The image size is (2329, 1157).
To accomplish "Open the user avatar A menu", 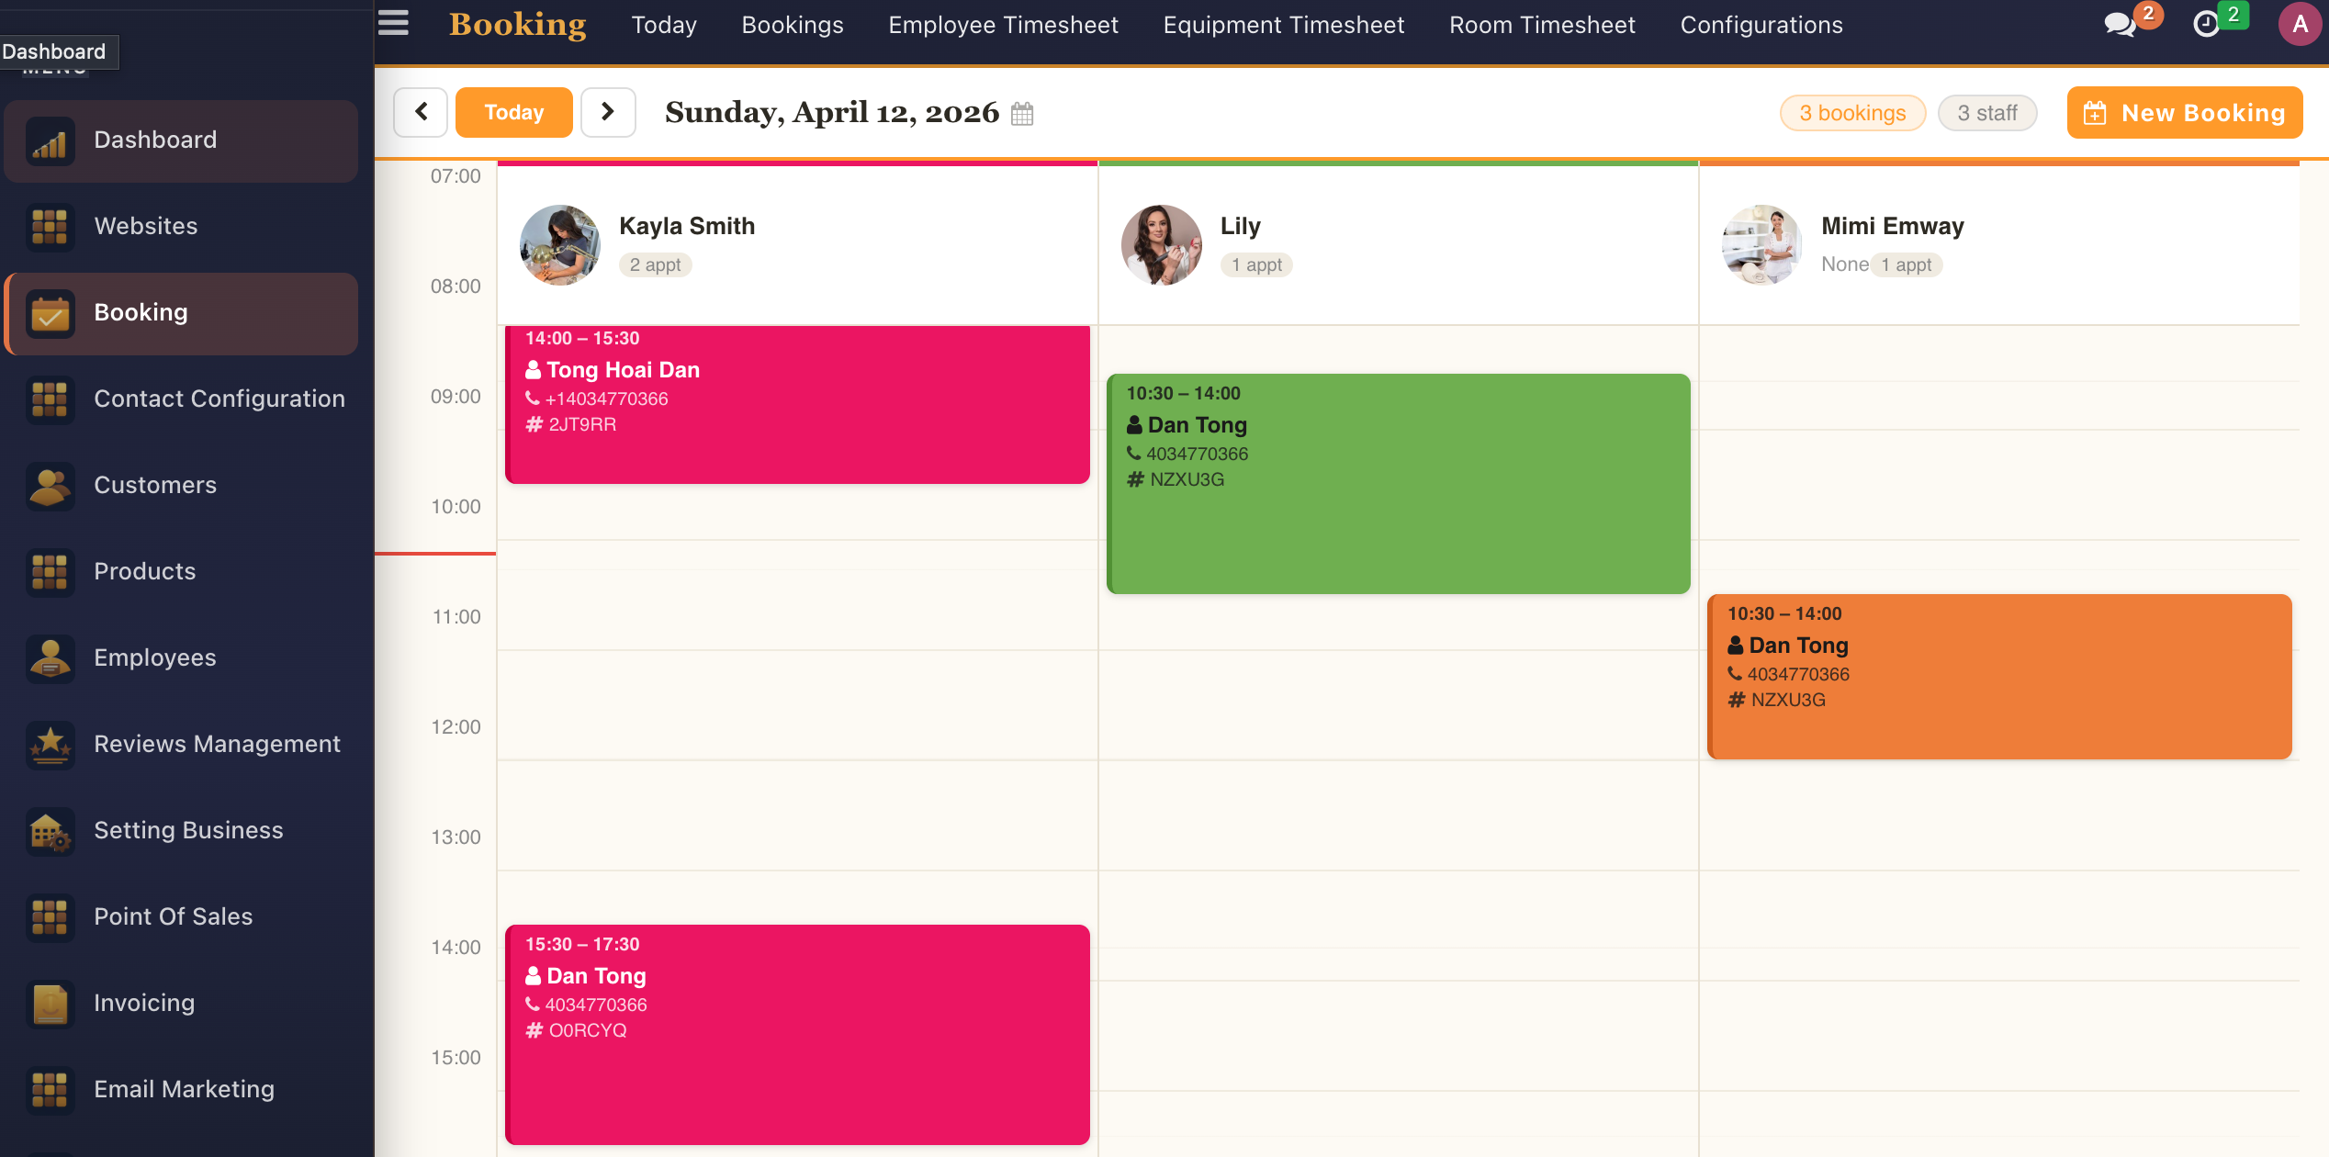I will (2300, 24).
